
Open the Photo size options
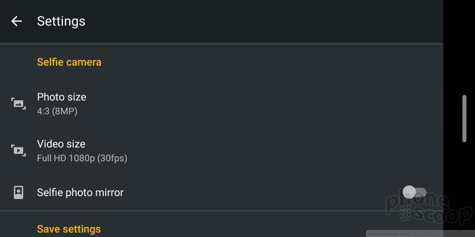tap(221, 104)
